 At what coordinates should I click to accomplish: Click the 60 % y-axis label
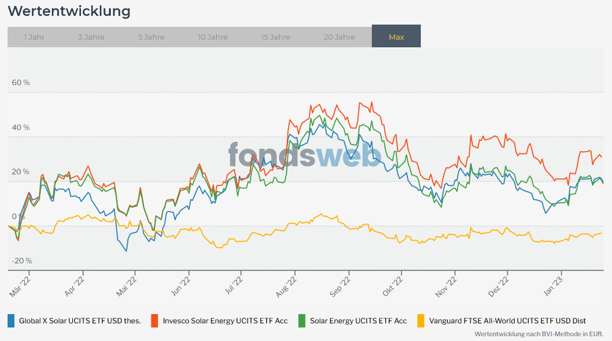pos(21,83)
